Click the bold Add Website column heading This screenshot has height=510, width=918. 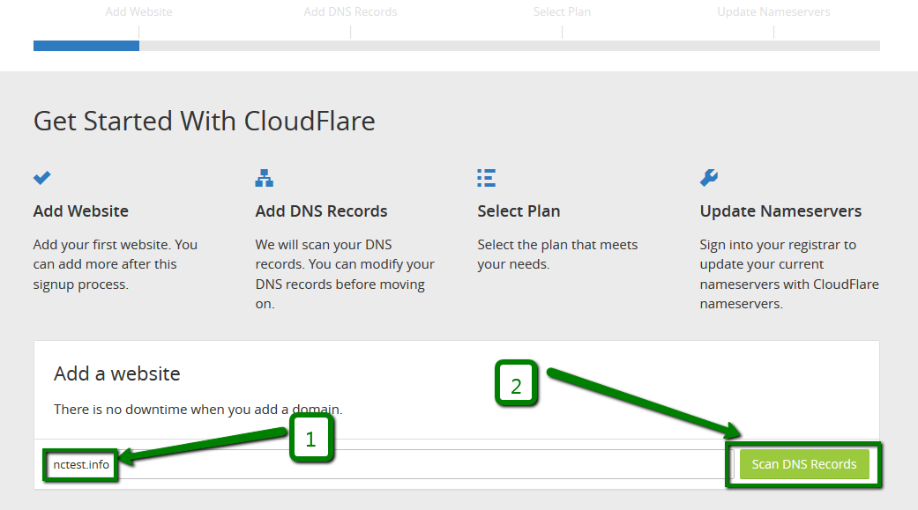(x=81, y=211)
